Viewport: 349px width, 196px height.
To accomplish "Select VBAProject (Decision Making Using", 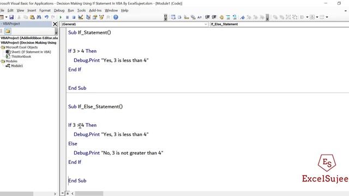I will click(28, 42).
